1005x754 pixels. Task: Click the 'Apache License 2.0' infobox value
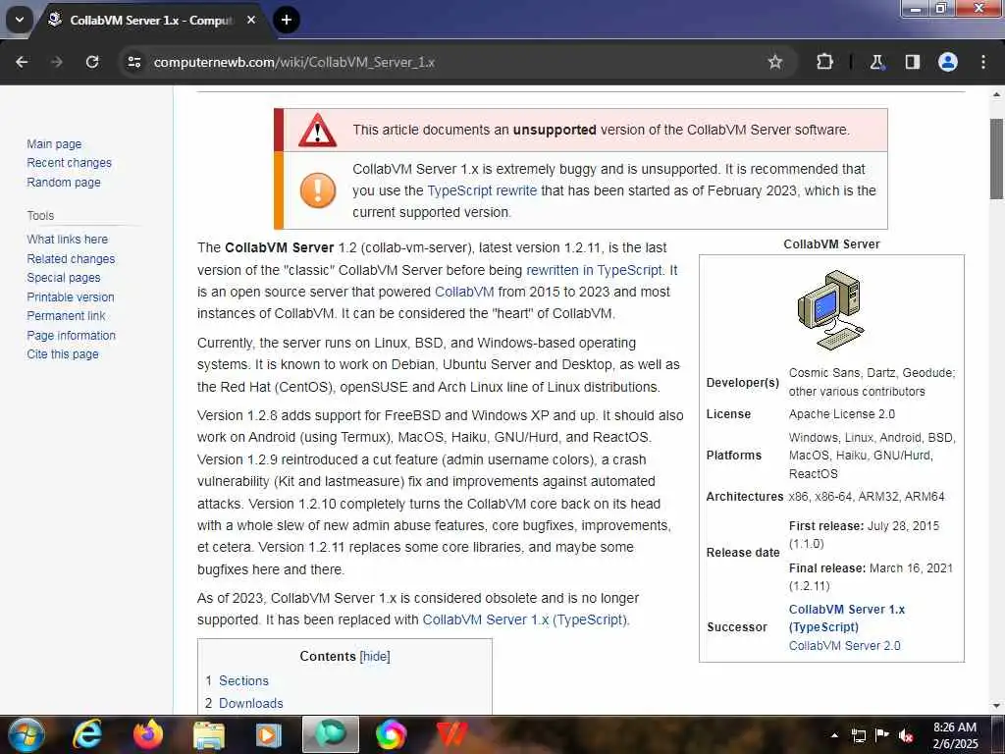[x=841, y=414]
